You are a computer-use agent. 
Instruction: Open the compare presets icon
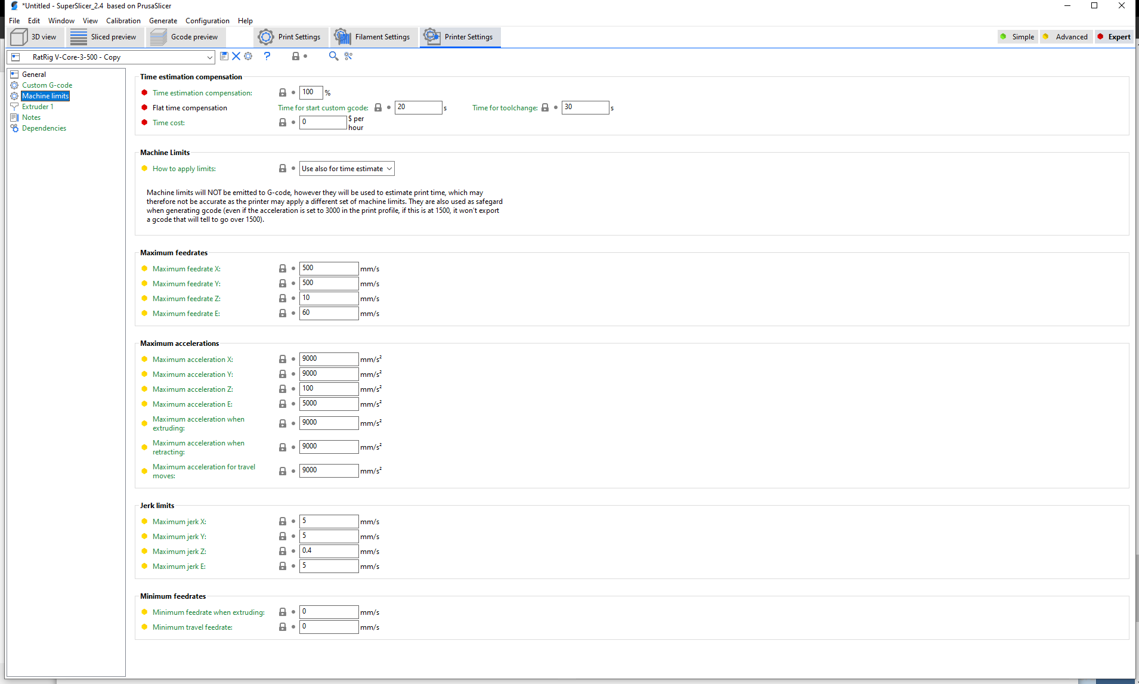[348, 56]
